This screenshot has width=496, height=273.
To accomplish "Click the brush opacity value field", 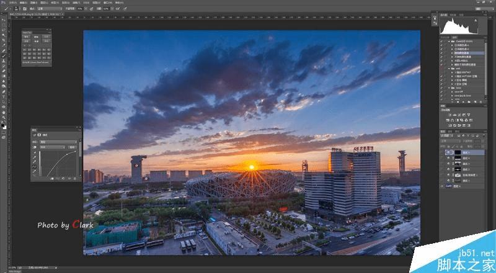I will [80, 9].
